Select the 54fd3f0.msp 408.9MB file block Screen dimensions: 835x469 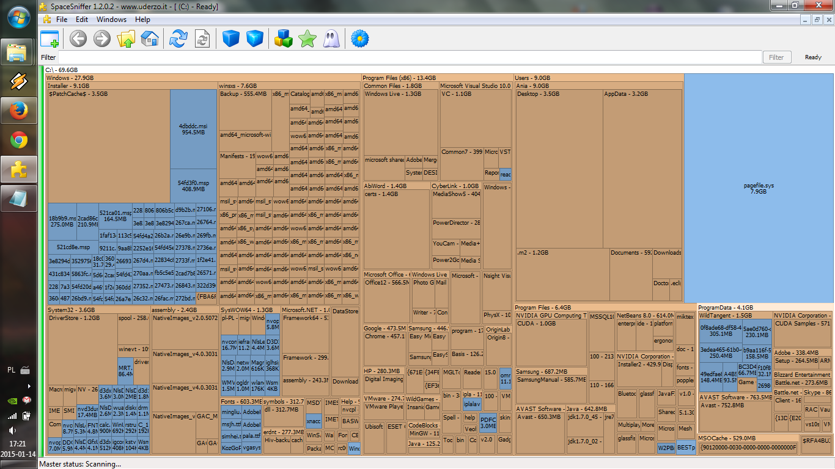point(193,186)
